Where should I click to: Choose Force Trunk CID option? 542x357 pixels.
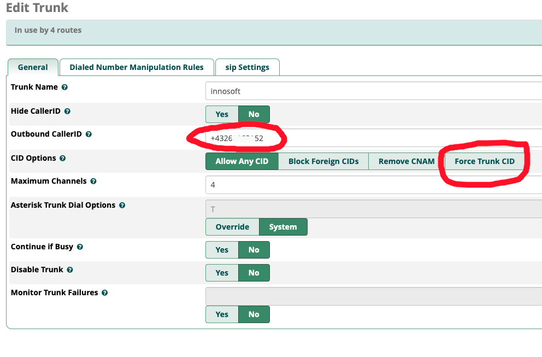pyautogui.click(x=485, y=161)
